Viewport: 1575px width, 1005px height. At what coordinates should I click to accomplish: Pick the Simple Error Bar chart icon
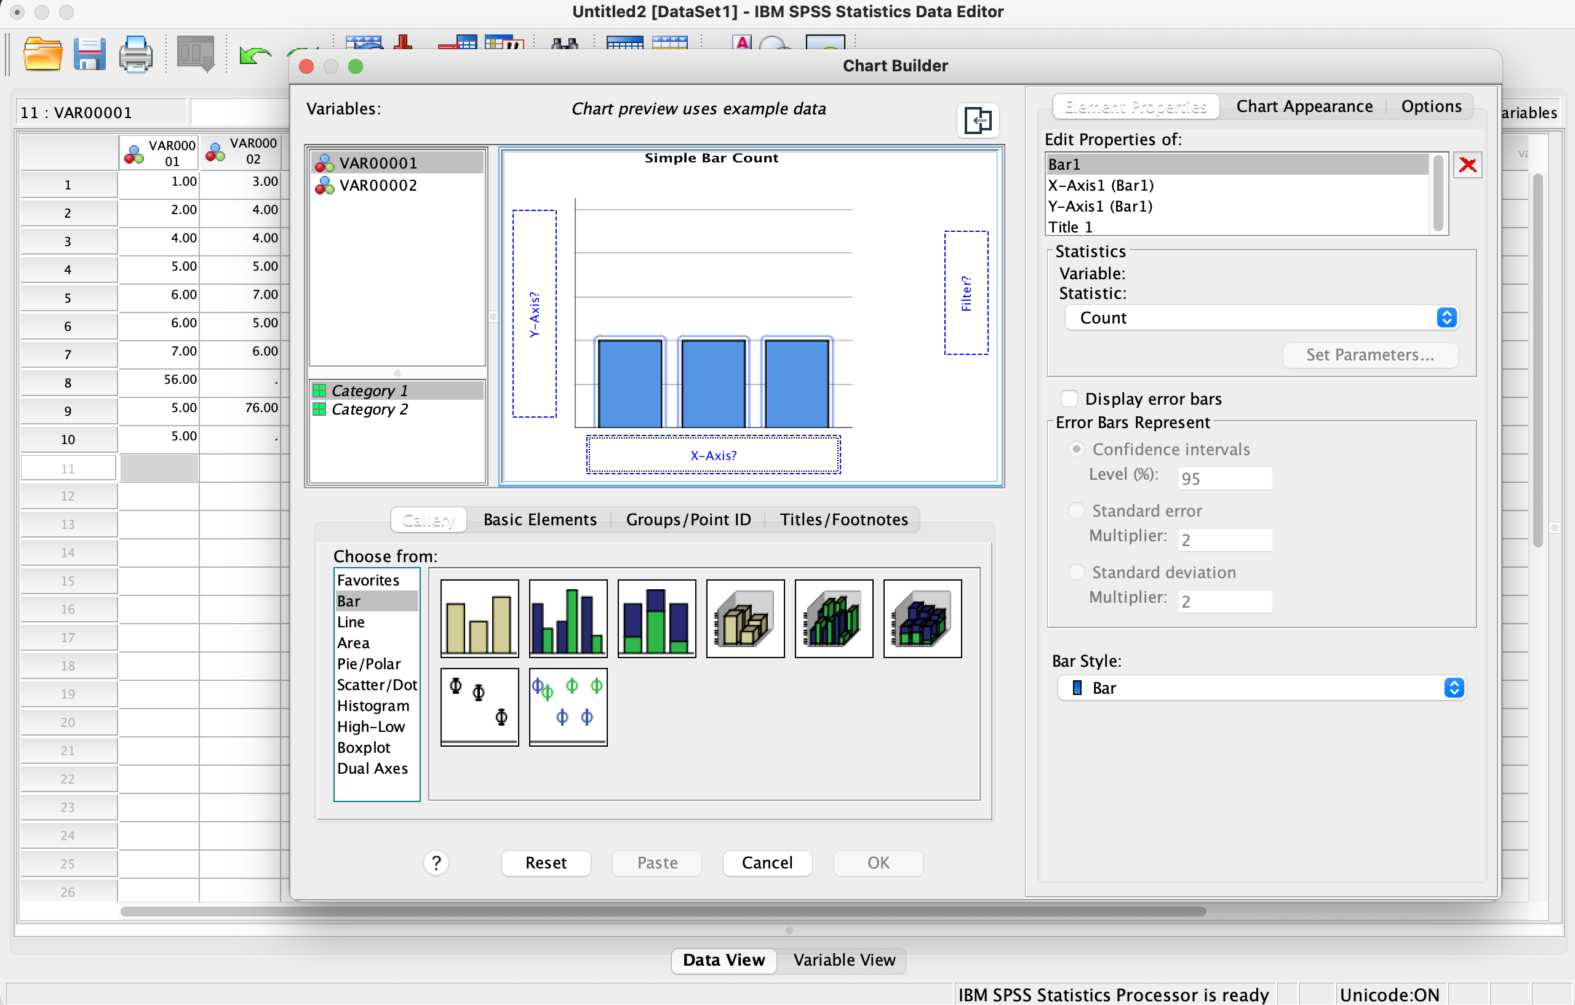[x=479, y=706]
